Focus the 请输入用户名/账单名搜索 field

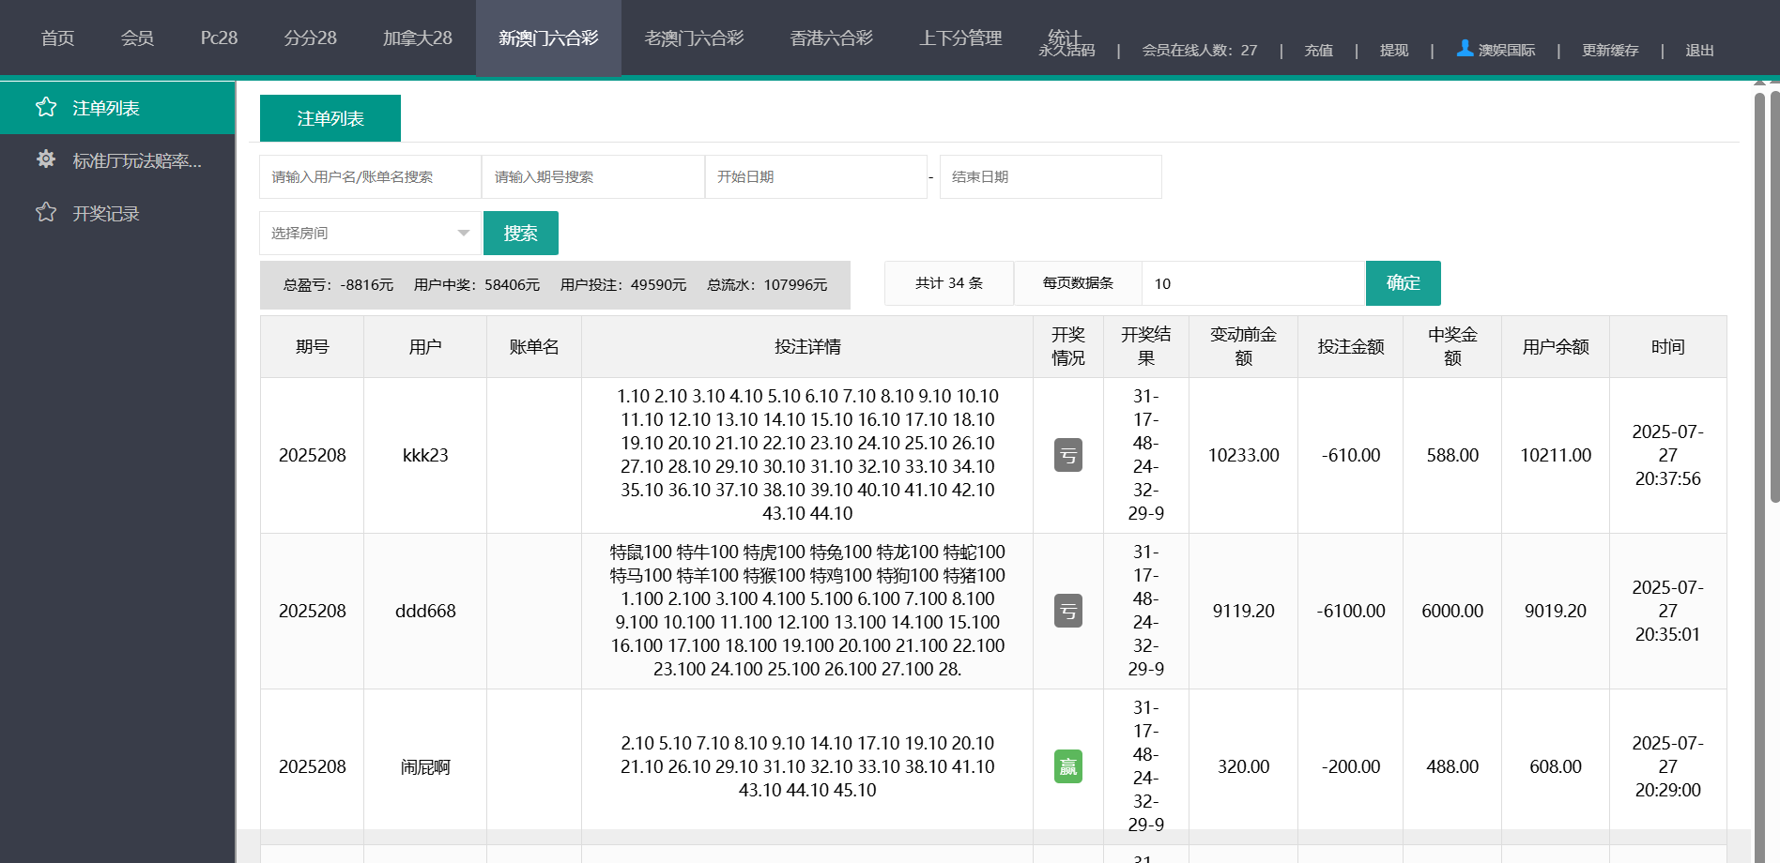(370, 177)
